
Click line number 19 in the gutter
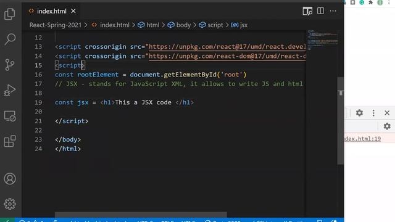pos(38,102)
